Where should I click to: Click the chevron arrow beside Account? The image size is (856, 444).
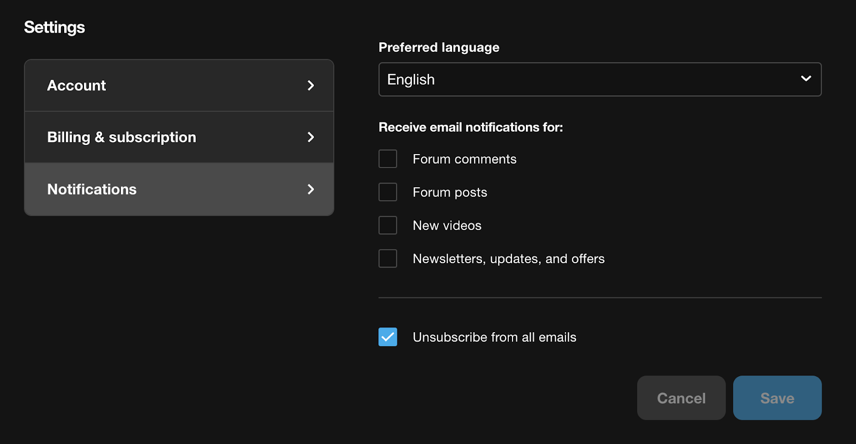tap(311, 86)
